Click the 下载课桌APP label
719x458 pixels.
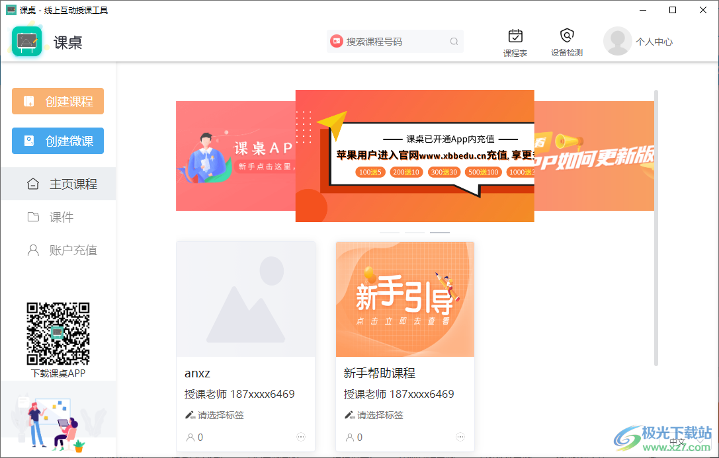click(x=58, y=373)
